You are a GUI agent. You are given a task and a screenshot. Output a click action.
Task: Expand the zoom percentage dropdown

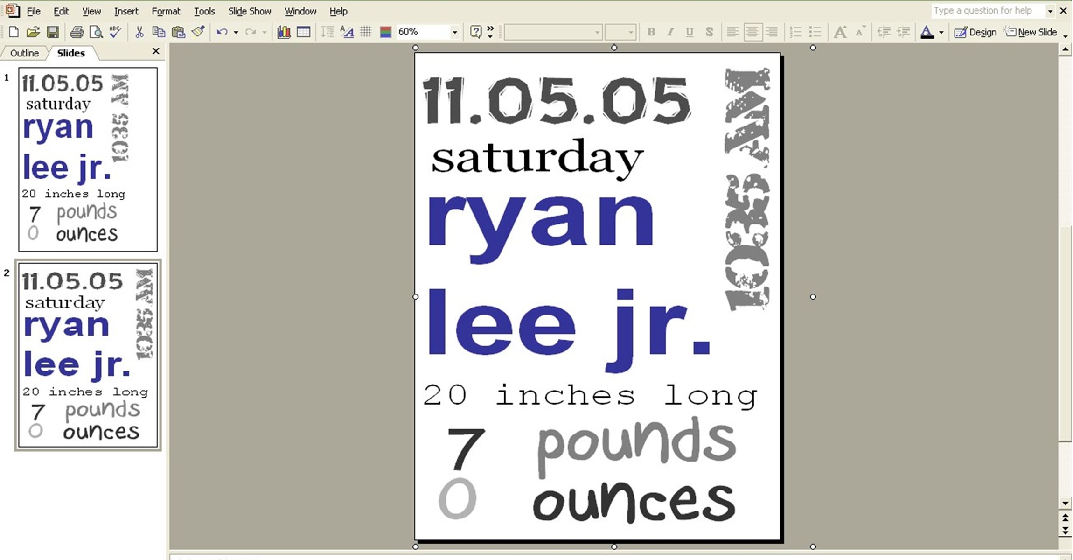(454, 32)
